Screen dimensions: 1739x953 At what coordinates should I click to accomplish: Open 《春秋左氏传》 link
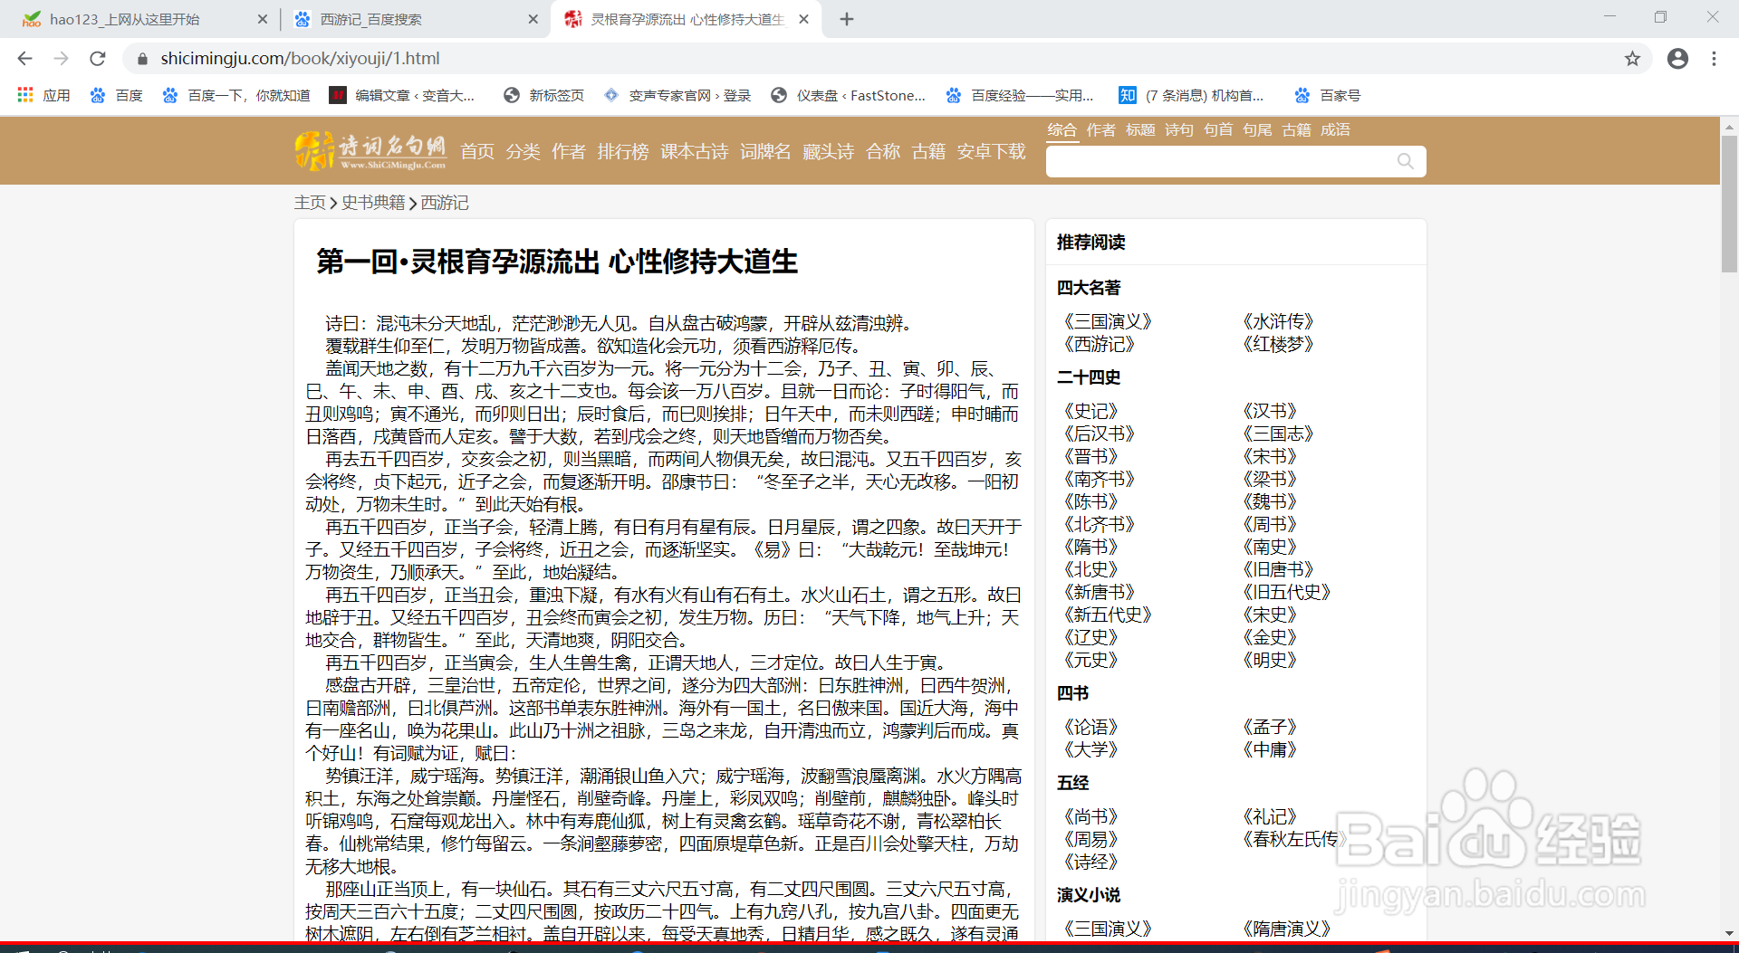click(1293, 839)
